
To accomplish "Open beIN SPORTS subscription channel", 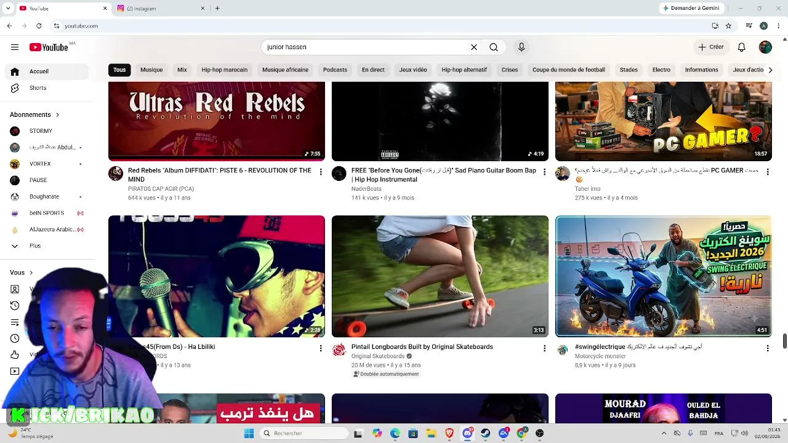I will (x=47, y=213).
